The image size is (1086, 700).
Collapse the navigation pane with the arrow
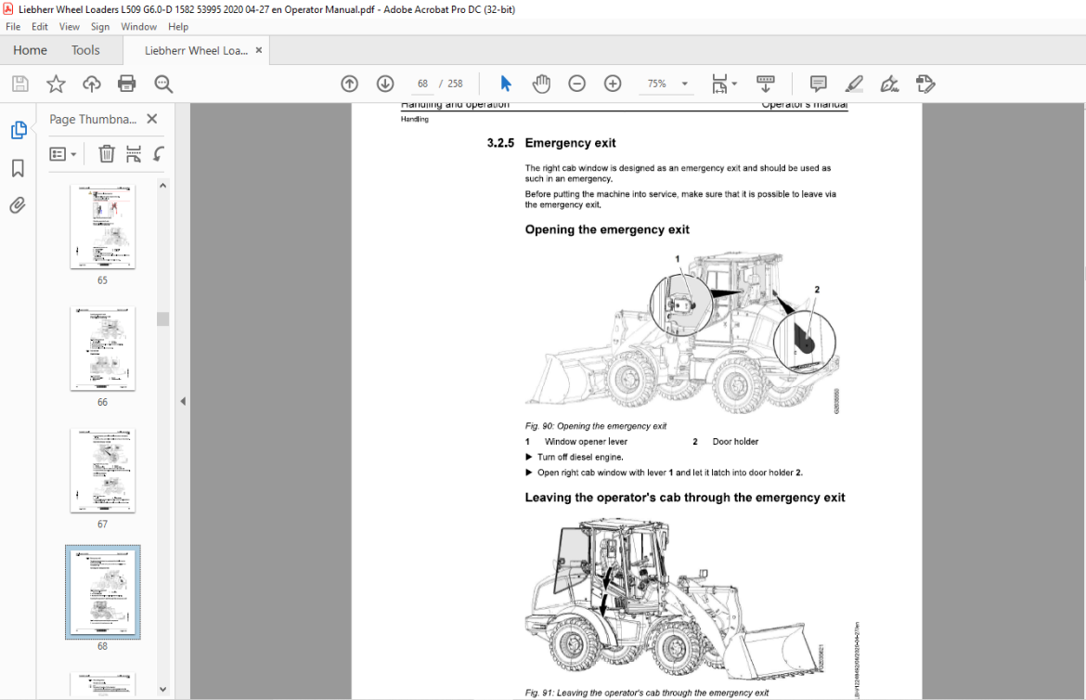[x=183, y=401]
